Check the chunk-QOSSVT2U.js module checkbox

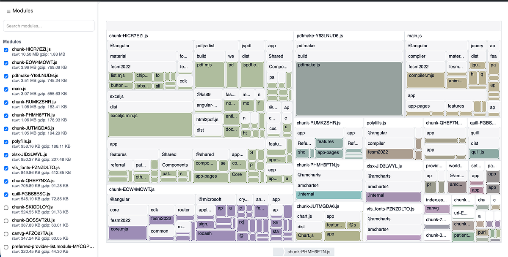pyautogui.click(x=6, y=221)
